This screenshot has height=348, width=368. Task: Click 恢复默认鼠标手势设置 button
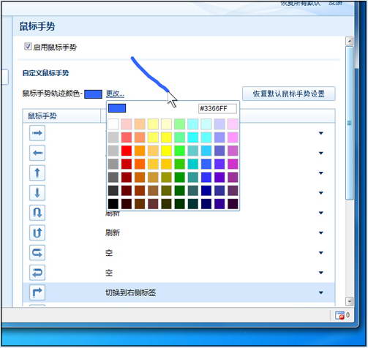pos(288,94)
